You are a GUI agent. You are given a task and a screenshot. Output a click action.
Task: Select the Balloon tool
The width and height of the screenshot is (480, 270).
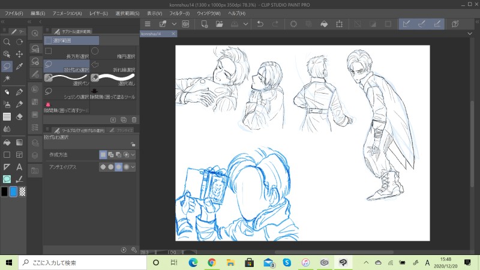[x=7, y=179]
